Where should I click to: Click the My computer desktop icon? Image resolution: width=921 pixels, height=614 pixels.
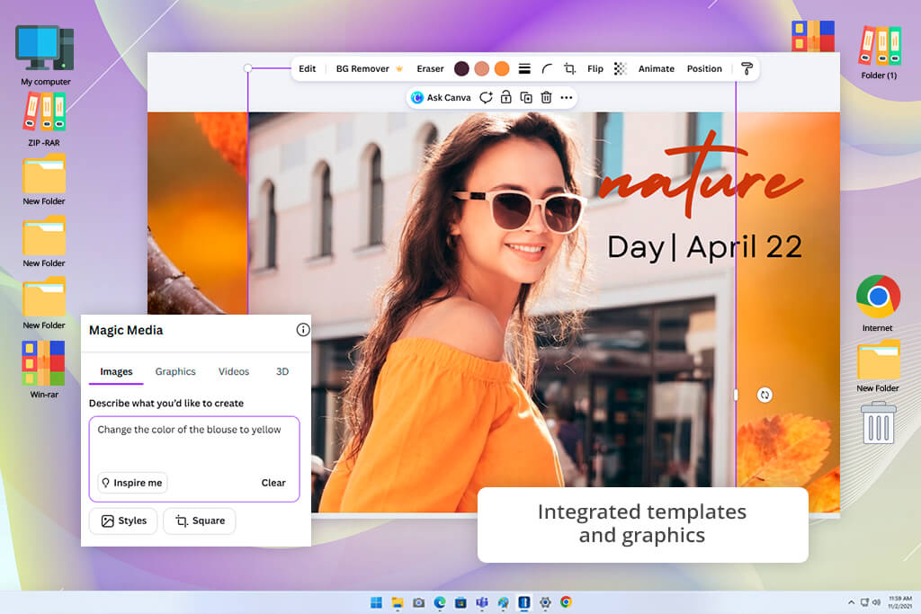(x=45, y=55)
